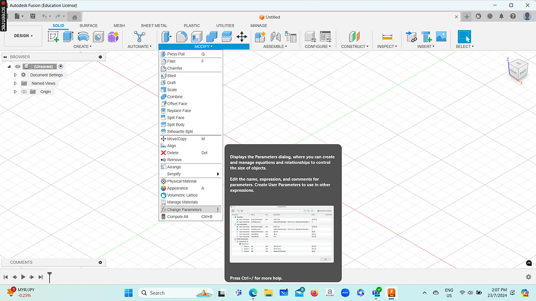
Task: Expand the Comments panel plus button
Action: tap(101, 262)
